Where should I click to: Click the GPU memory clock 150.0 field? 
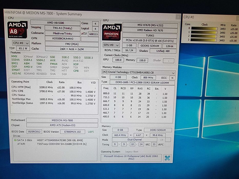point(142,60)
